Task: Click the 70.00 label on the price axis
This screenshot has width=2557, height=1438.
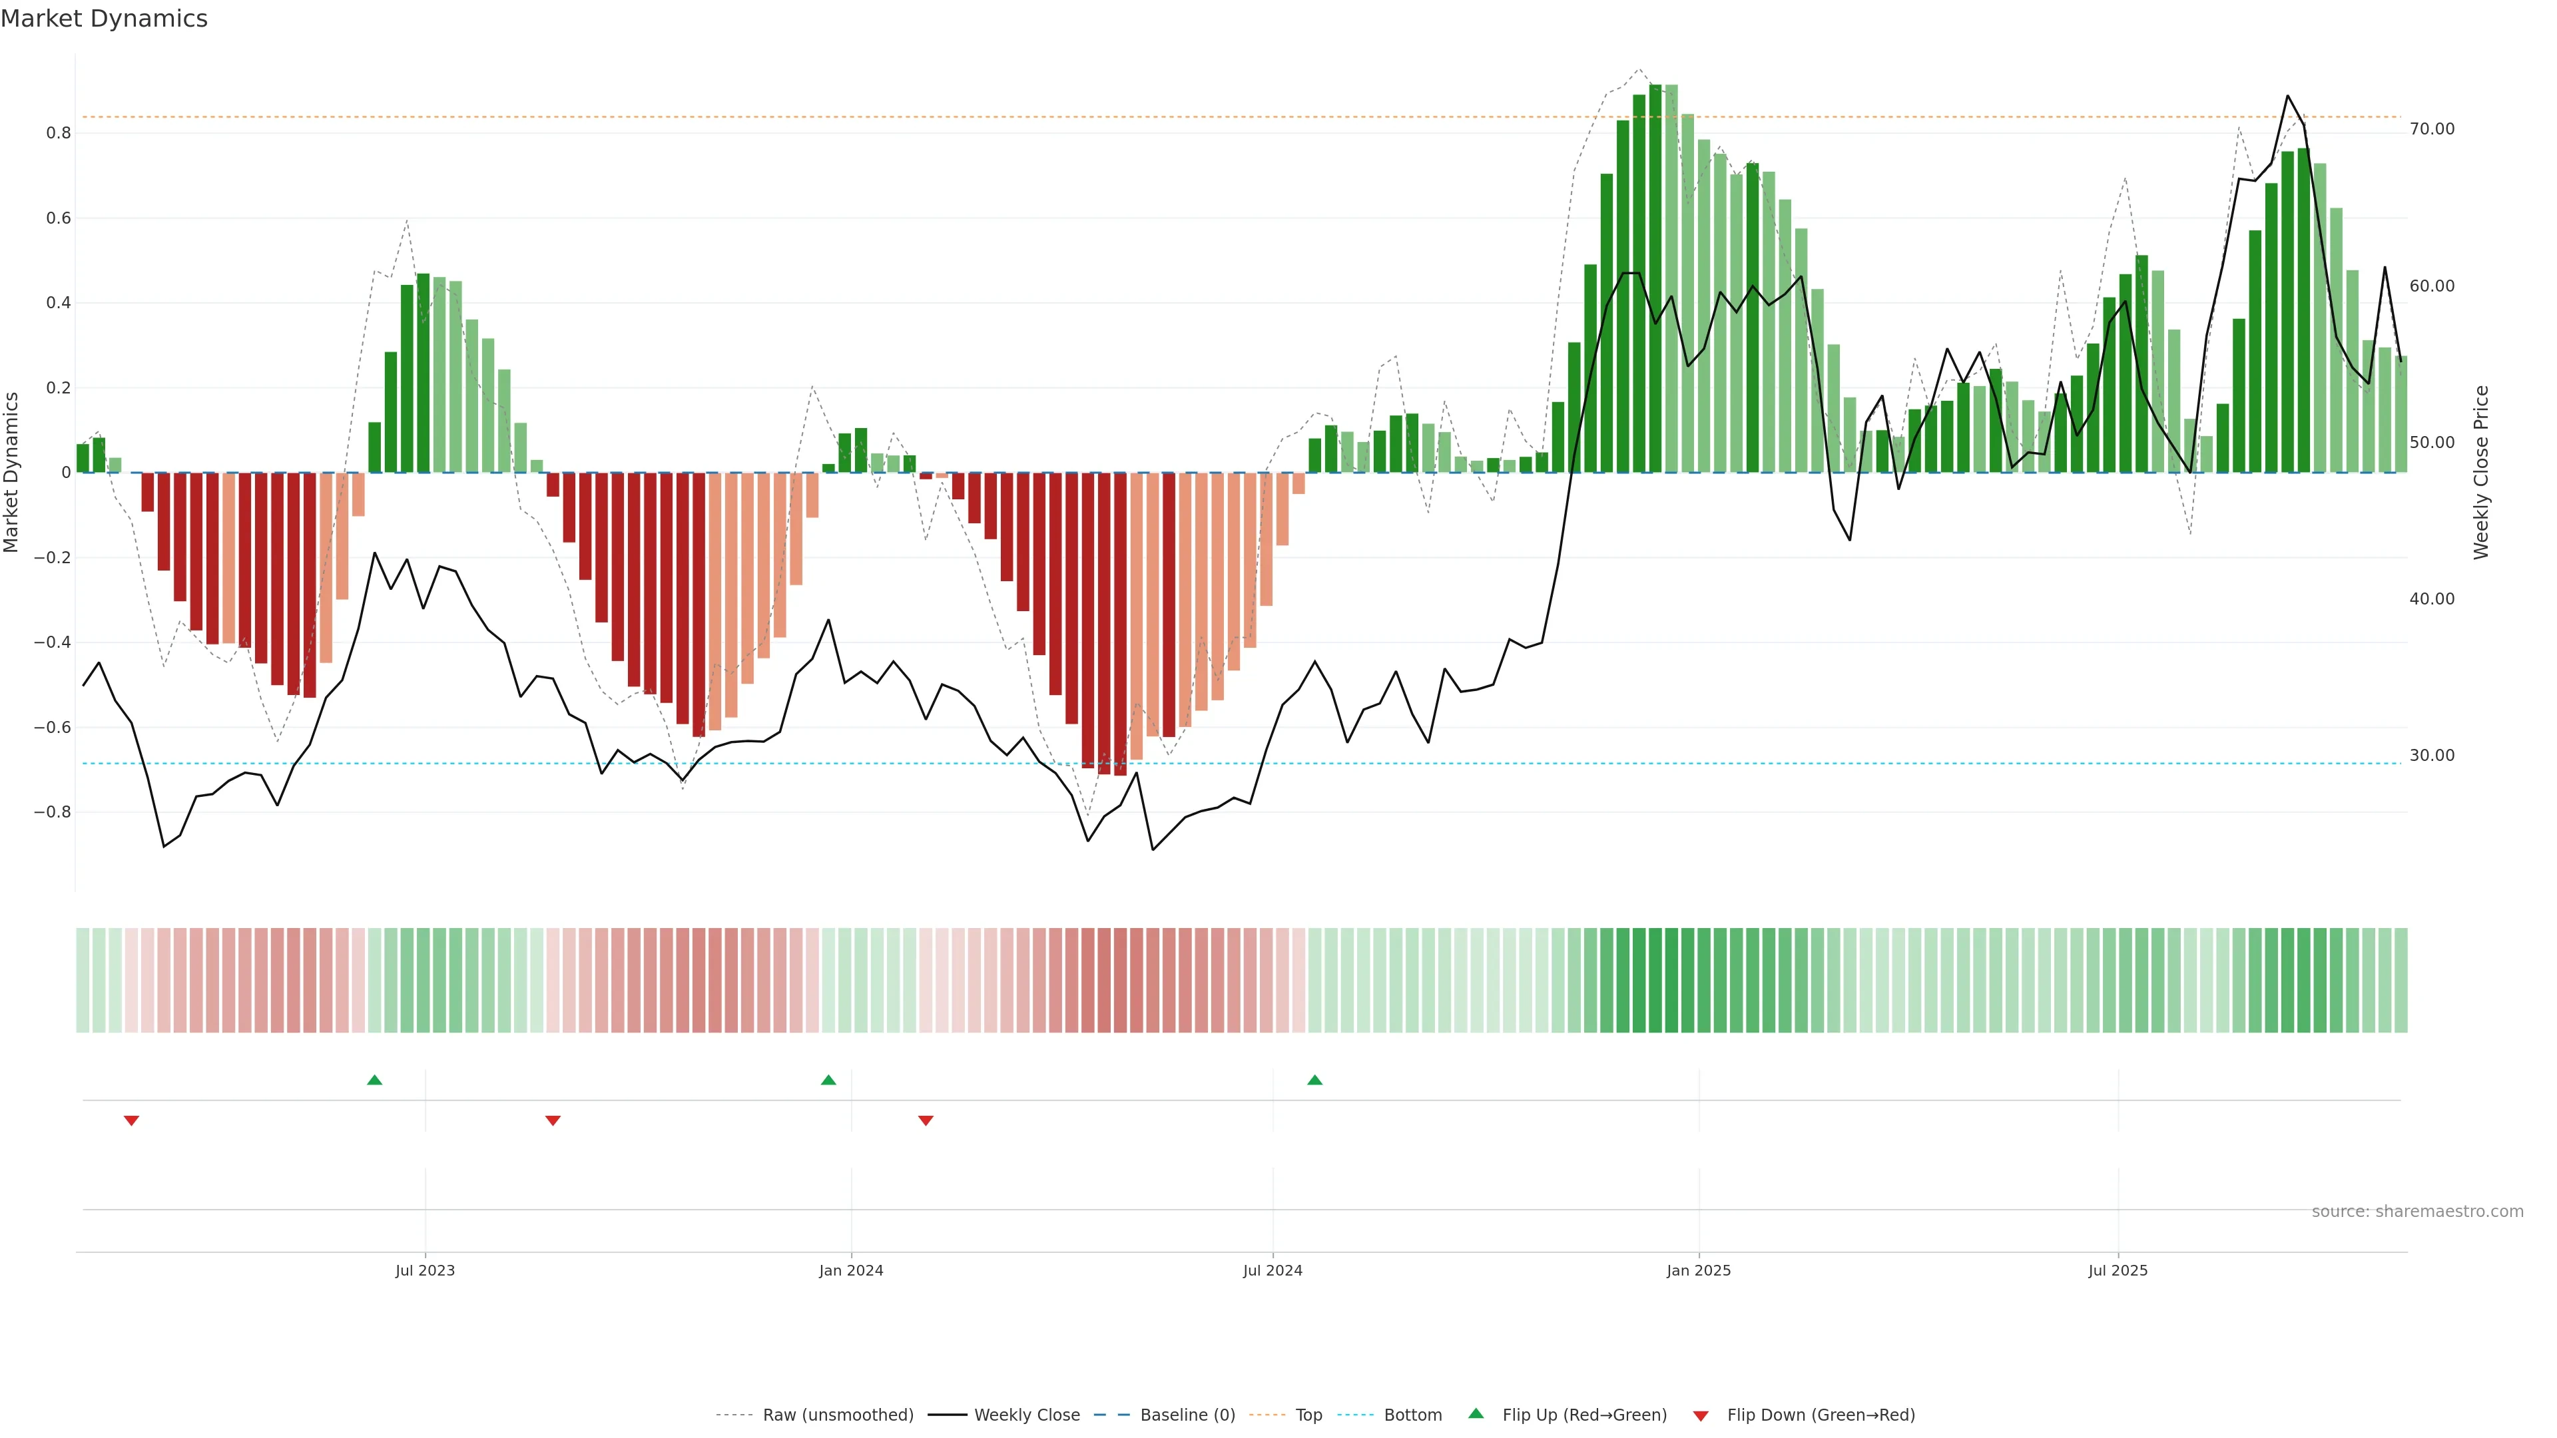Action: 2431,129
